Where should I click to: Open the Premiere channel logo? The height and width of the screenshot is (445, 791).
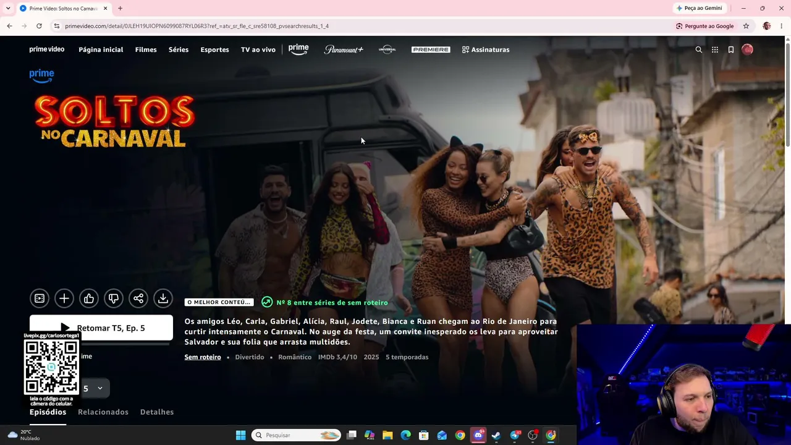431,49
